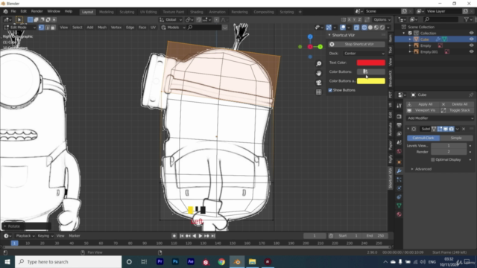Screen dimensions: 477x268
Task: Click the pan view hand icon
Action: pyautogui.click(x=318, y=73)
